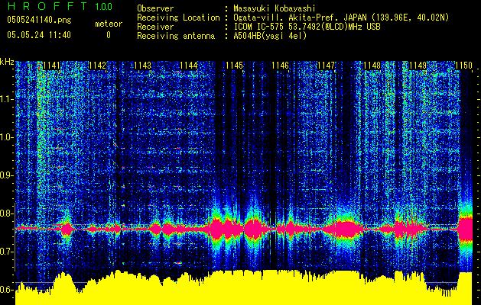The height and width of the screenshot is (305, 481).
Task: Click the 1142 time marker
Action: (x=97, y=66)
